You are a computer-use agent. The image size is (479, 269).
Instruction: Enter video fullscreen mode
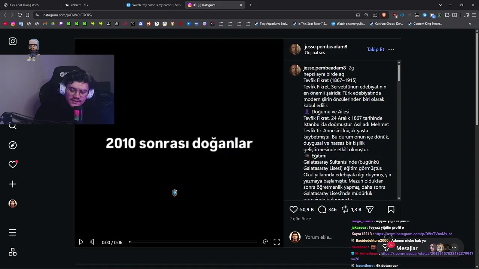[x=277, y=242]
